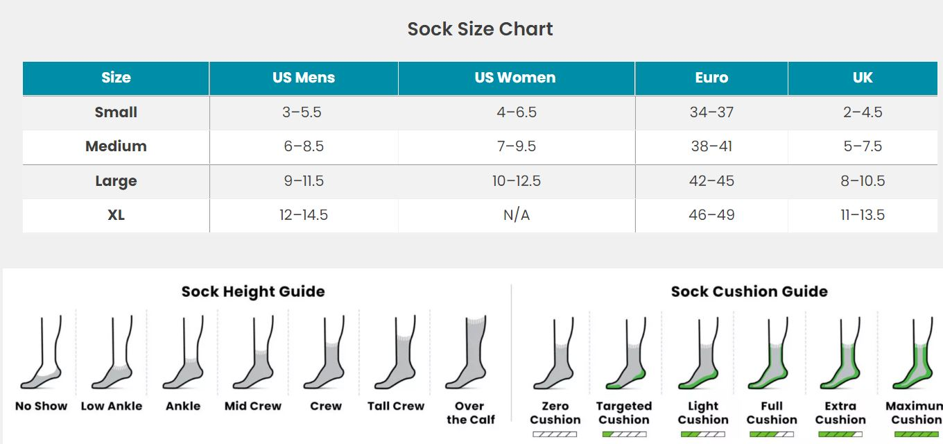Click the Over the Calf sock icon
This screenshot has height=444, width=943.
467,352
